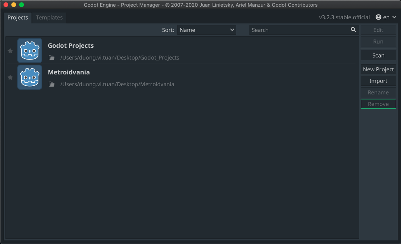Open the en language dropdown
This screenshot has width=401, height=244.
tap(386, 17)
